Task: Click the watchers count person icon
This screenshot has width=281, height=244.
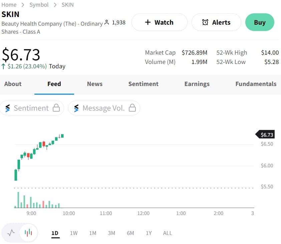Action: tap(107, 22)
